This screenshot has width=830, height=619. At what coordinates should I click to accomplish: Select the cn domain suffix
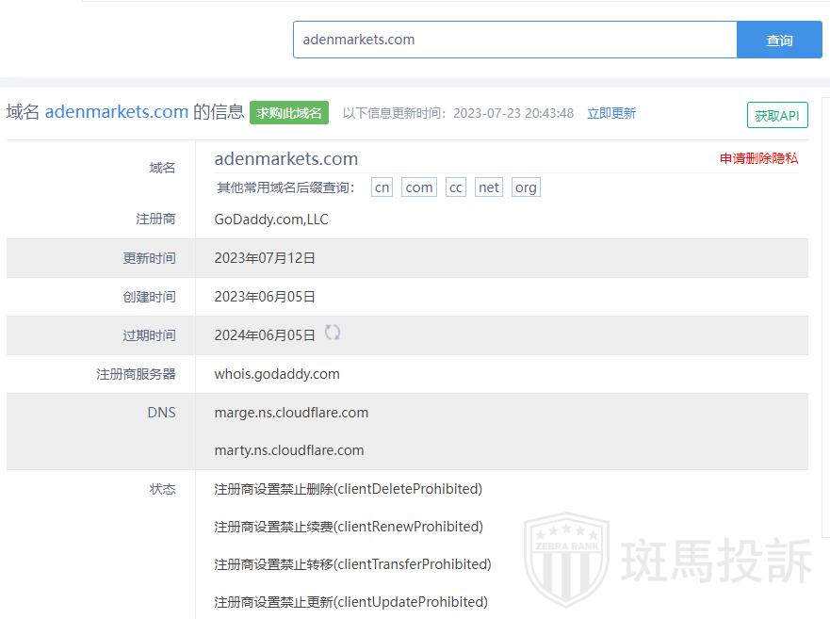pyautogui.click(x=382, y=187)
